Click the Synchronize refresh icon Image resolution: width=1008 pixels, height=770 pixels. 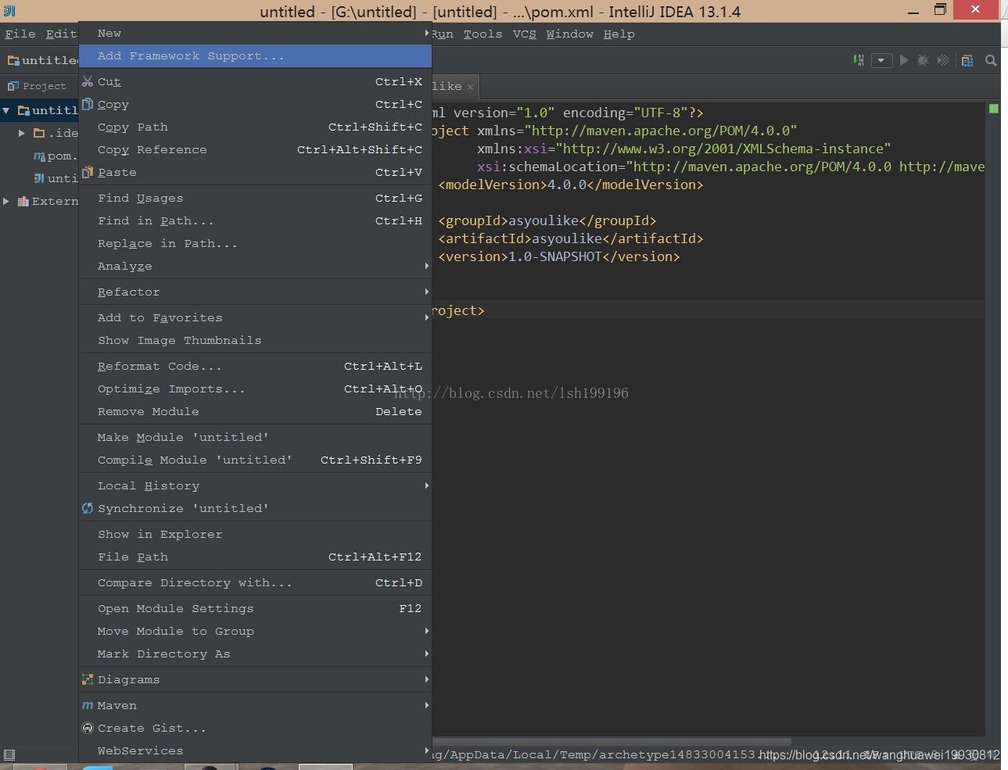coord(88,508)
